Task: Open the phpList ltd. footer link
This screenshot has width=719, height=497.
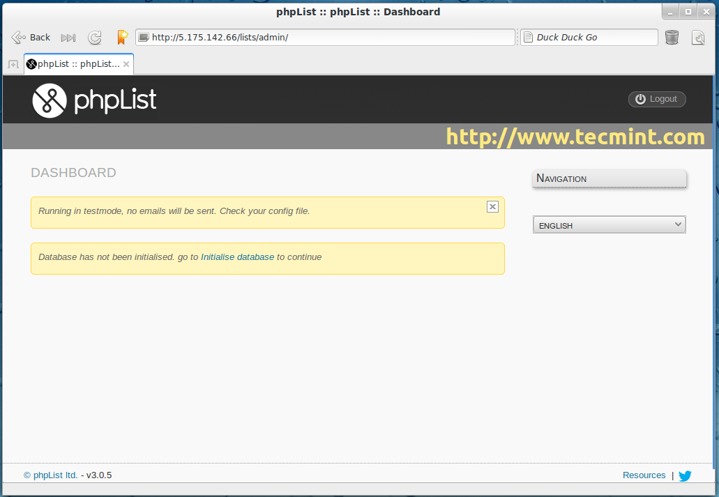Action: [x=51, y=475]
